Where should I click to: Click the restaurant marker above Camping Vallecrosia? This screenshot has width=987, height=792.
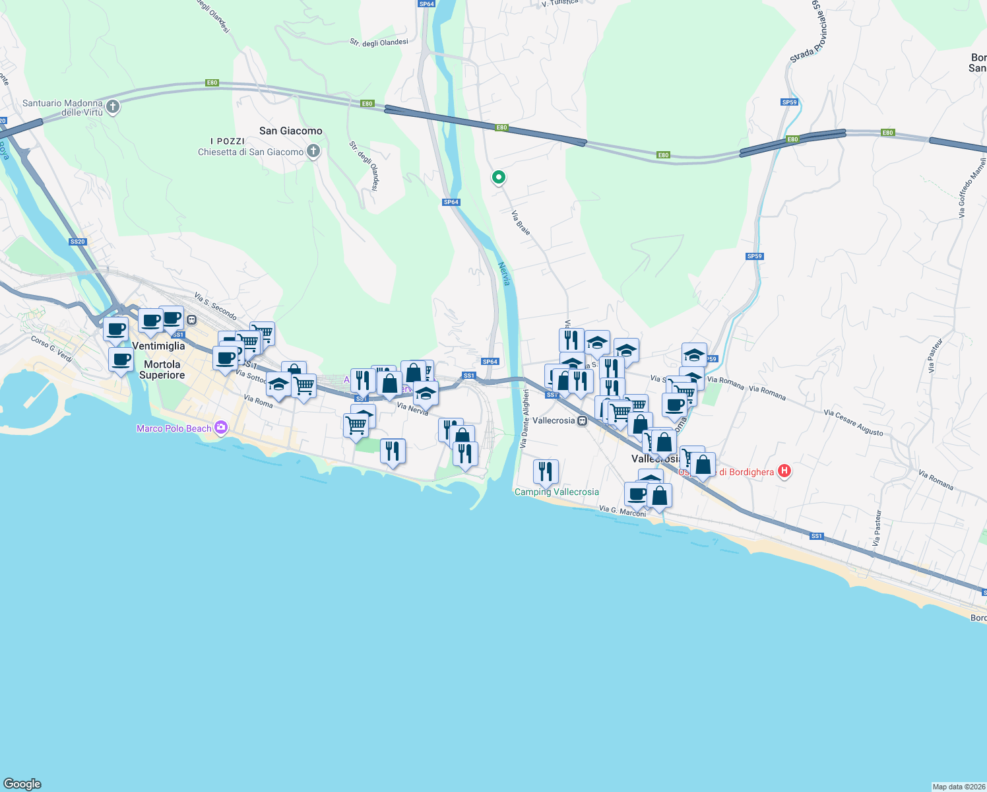pyautogui.click(x=545, y=470)
